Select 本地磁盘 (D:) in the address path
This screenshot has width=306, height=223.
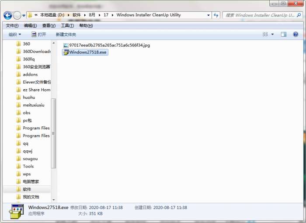coord(52,15)
